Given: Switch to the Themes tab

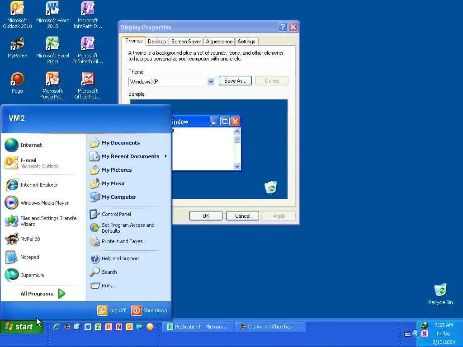Looking at the screenshot, I should pyautogui.click(x=134, y=41).
